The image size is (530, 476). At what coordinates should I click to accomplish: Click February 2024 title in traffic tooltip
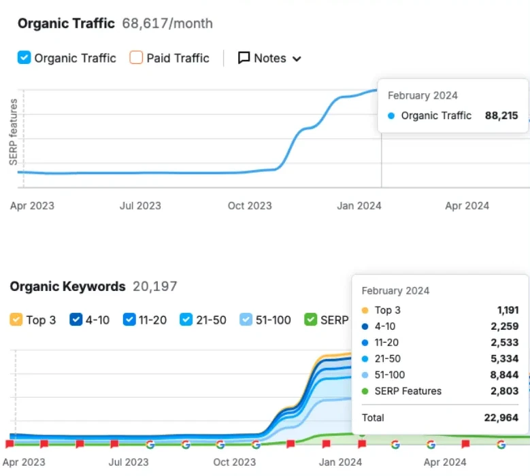[x=423, y=95]
